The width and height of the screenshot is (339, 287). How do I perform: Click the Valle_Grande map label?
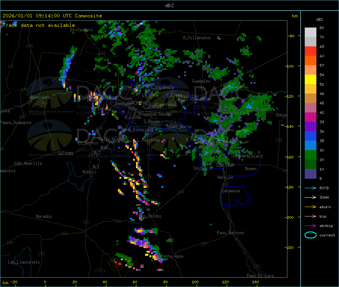tap(112, 139)
